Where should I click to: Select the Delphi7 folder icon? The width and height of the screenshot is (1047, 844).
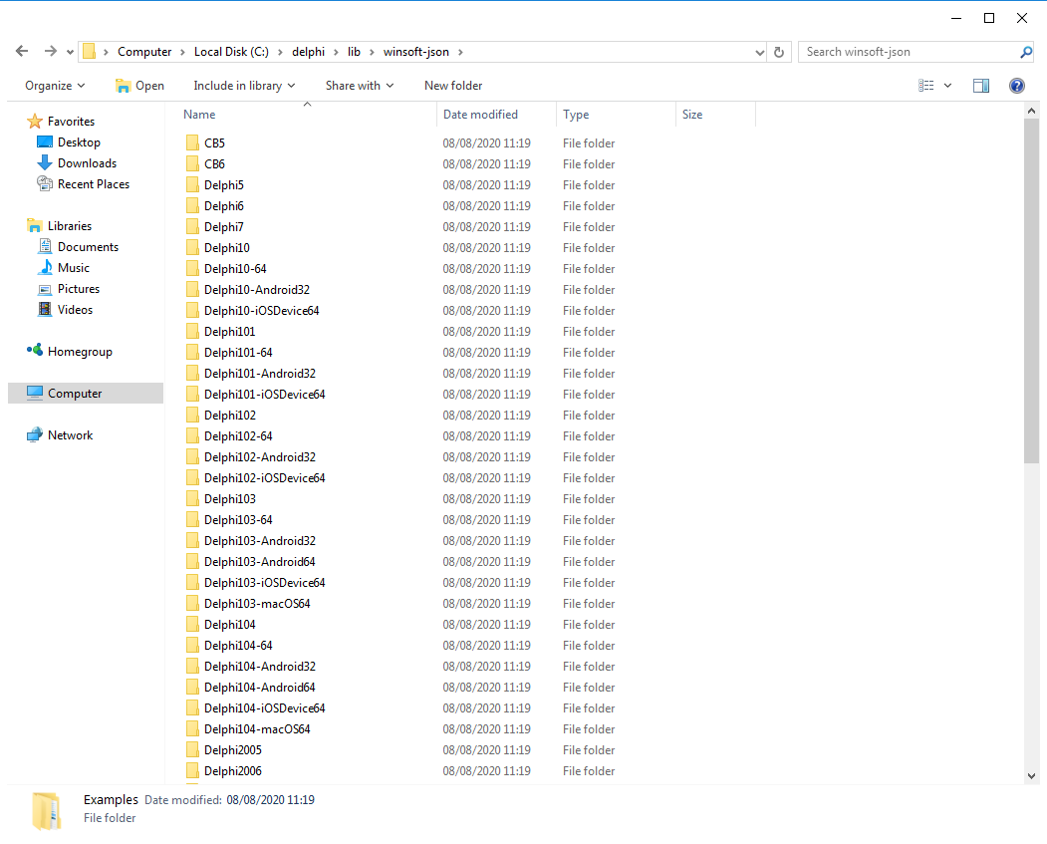192,226
